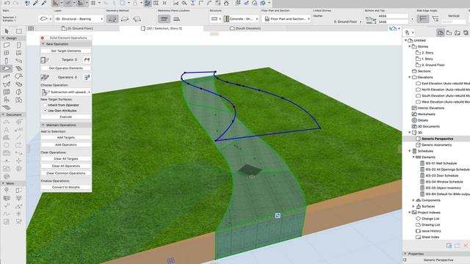Choose the second Geometry Method option
Image resolution: width=470 pixels, height=264 pixels.
point(125,19)
